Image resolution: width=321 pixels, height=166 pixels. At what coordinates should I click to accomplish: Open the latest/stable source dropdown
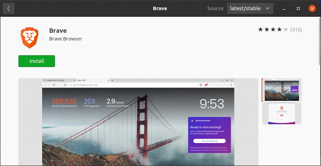click(x=250, y=9)
